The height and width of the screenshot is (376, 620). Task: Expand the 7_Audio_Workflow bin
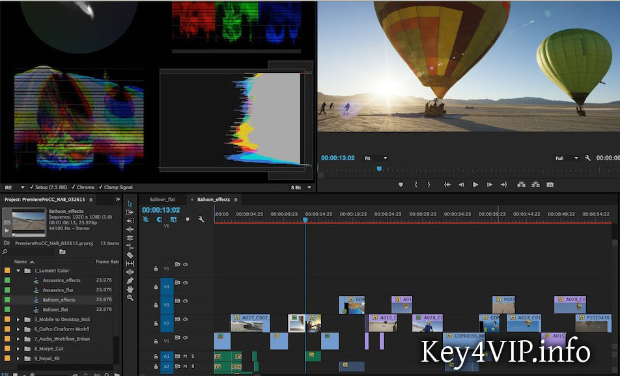[x=18, y=339]
